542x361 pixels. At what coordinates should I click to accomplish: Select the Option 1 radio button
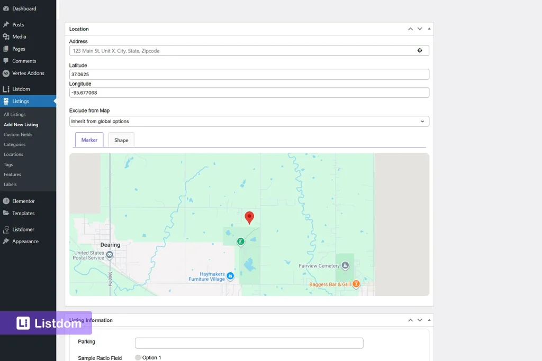click(138, 357)
